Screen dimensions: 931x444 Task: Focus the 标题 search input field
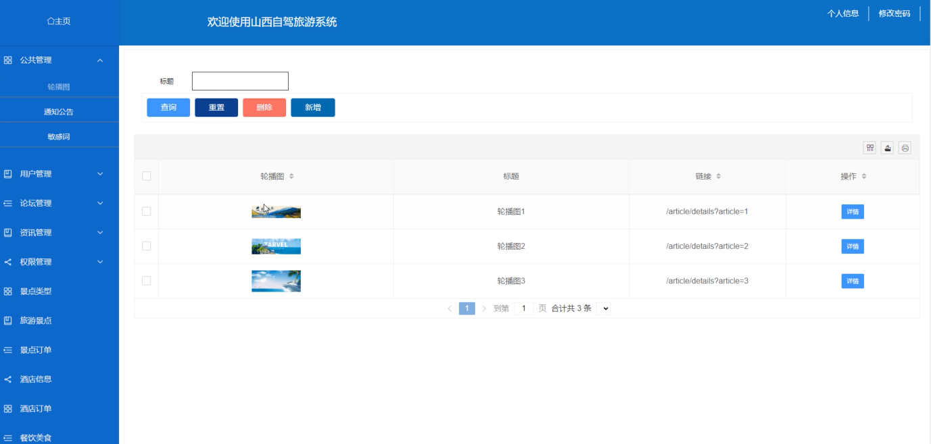[240, 81]
